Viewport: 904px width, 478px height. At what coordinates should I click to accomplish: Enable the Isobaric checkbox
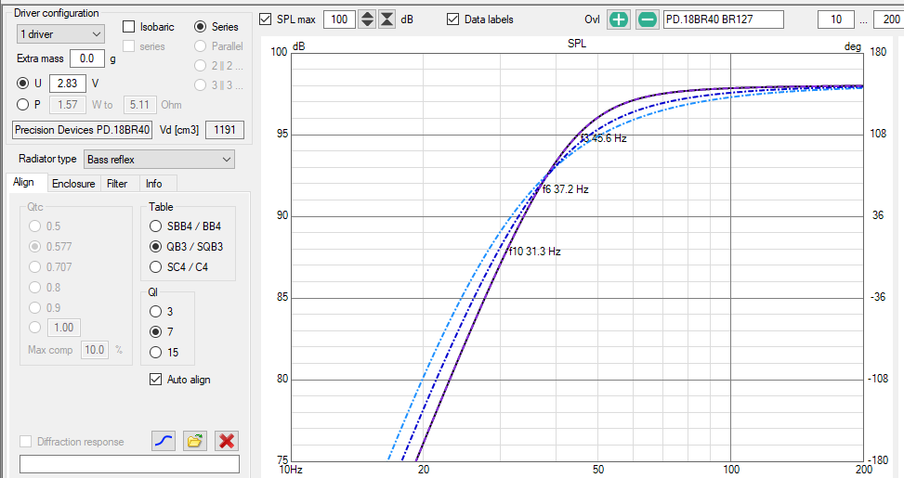tap(128, 27)
